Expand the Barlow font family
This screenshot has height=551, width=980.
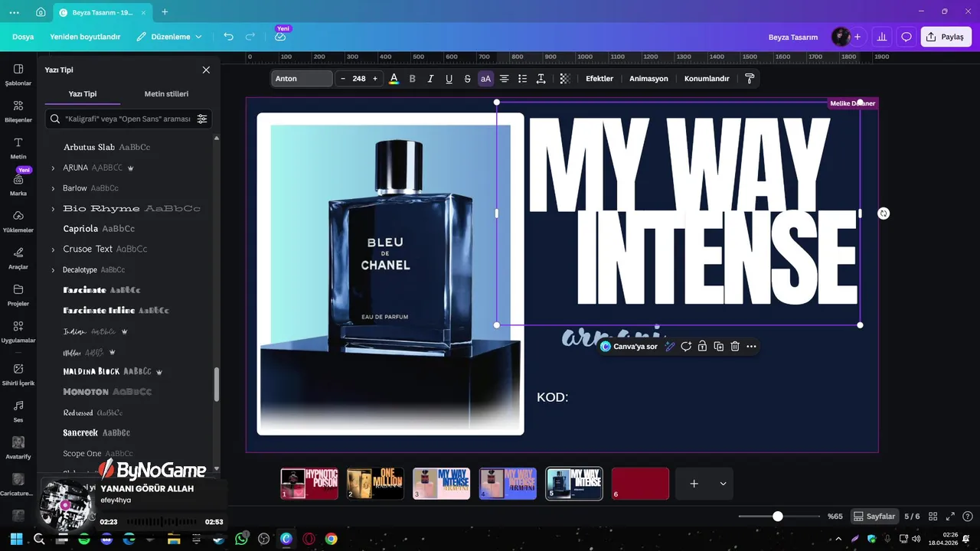[53, 188]
